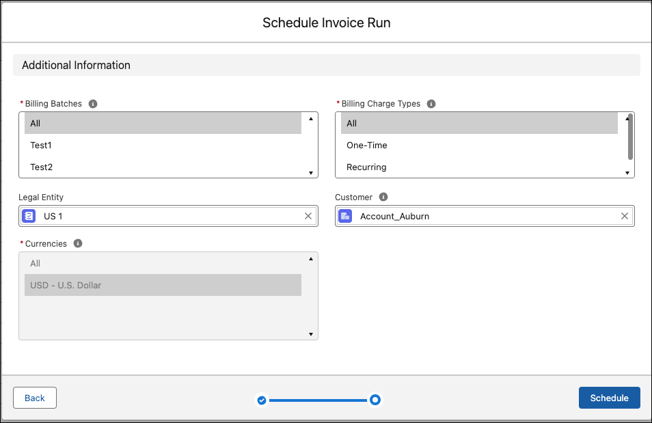Image resolution: width=652 pixels, height=423 pixels.
Task: Click the Customer account record icon
Action: (x=345, y=216)
